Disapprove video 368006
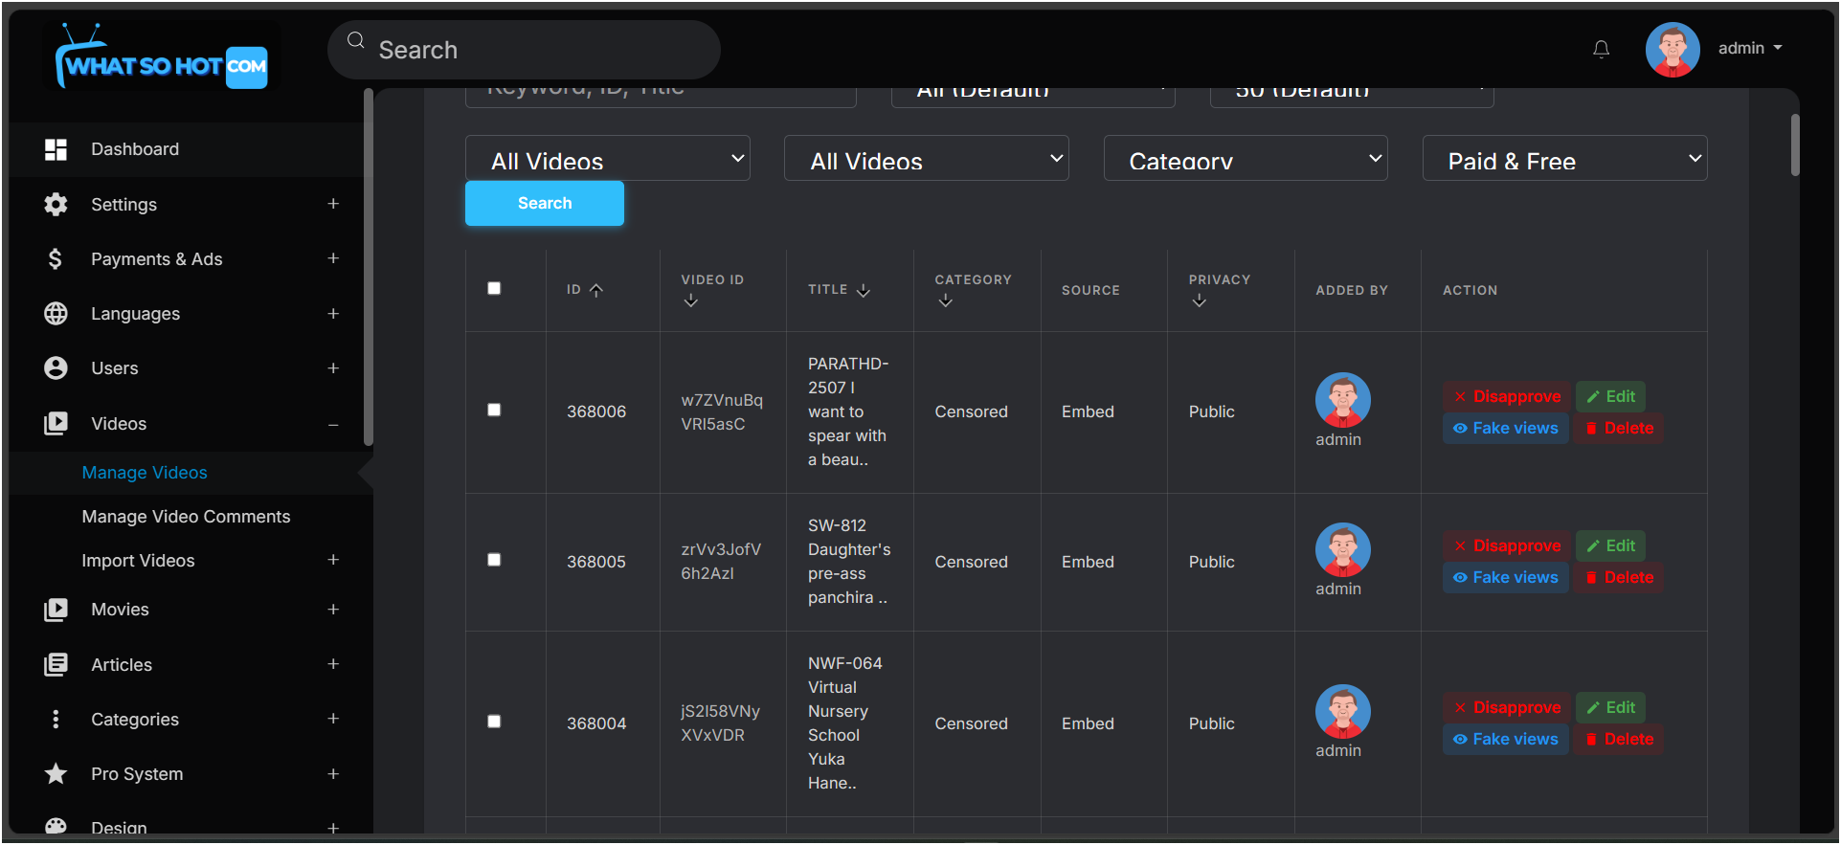 [x=1507, y=396]
